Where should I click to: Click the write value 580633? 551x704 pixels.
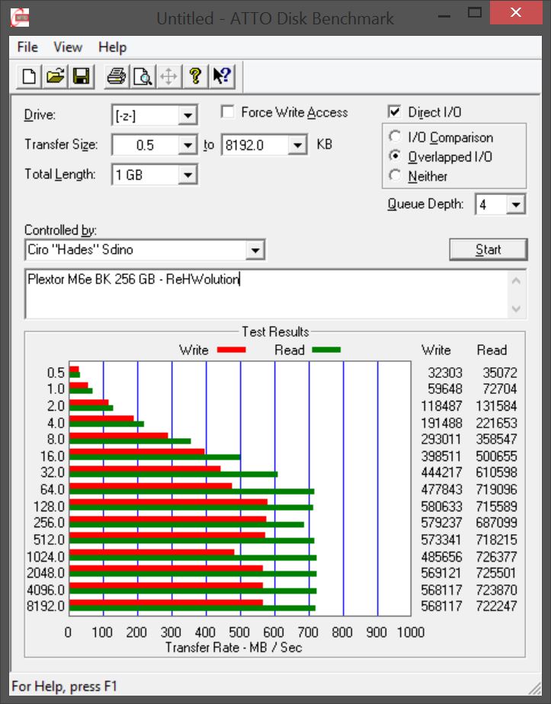tap(441, 507)
